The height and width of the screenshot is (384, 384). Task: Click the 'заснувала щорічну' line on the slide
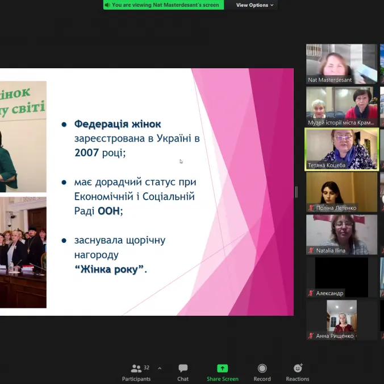click(x=120, y=240)
